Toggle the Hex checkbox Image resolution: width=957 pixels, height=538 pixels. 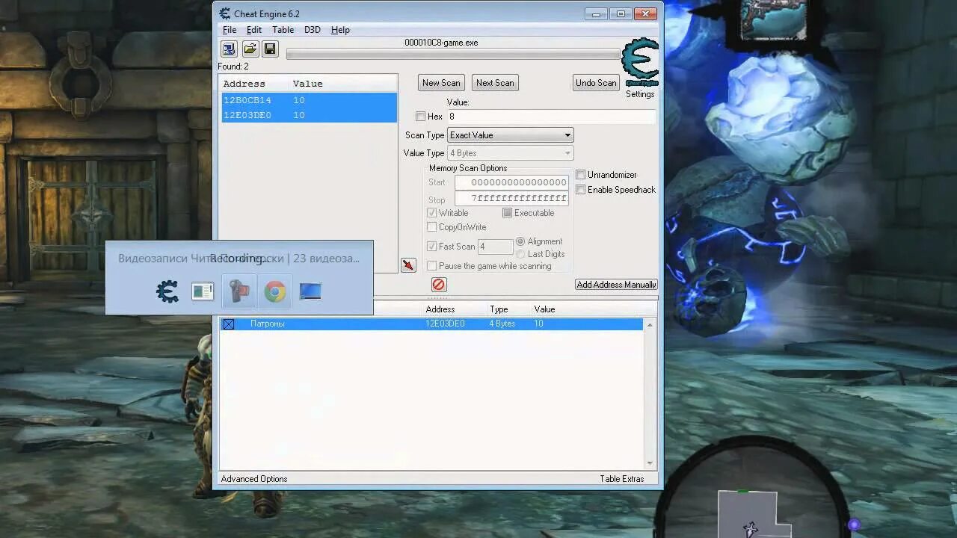tap(420, 117)
